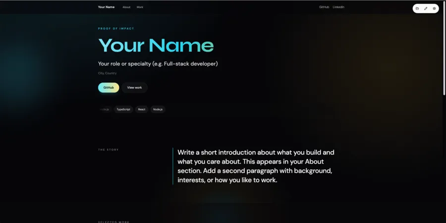
Task: Click the large Your Name heading
Action: 156,46
